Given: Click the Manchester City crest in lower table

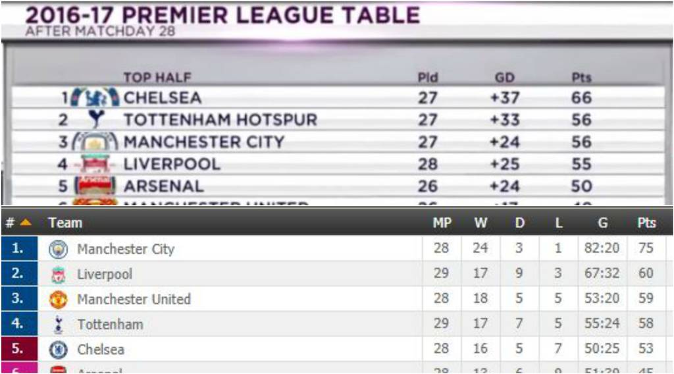Looking at the screenshot, I should 59,249.
